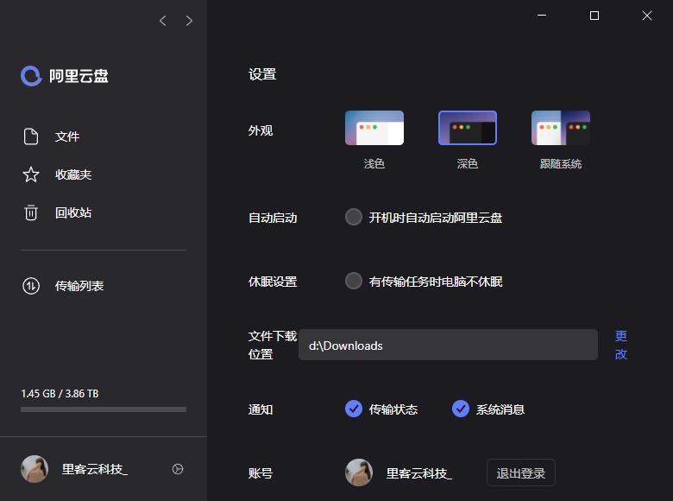Image resolution: width=673 pixels, height=501 pixels.
Task: Enable 有传输任务时电脑不休眠 toggle
Action: click(354, 281)
